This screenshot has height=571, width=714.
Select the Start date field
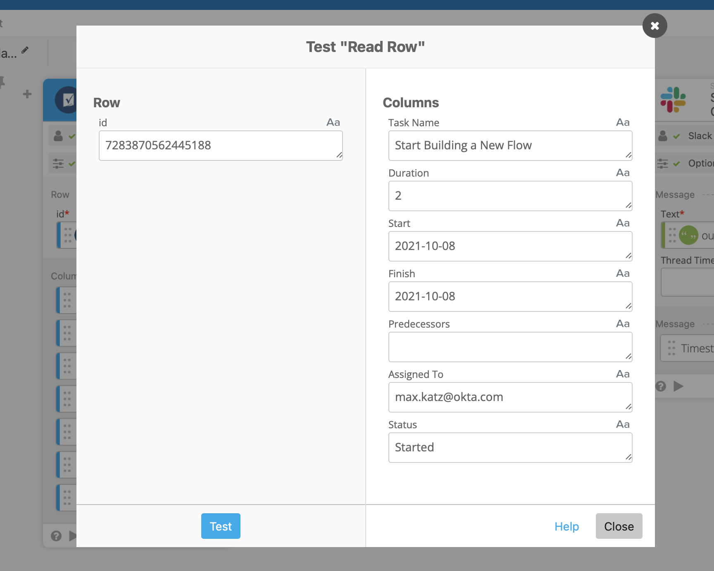(x=510, y=246)
